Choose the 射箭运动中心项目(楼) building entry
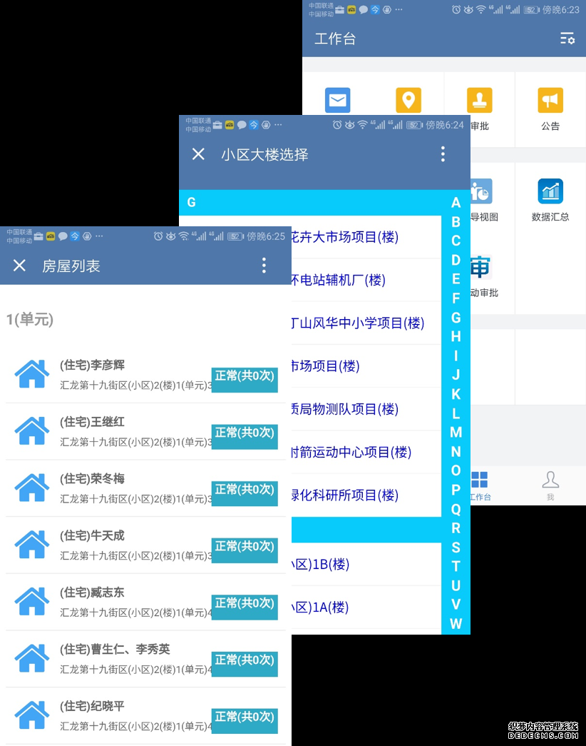The height and width of the screenshot is (746, 586). [366, 452]
